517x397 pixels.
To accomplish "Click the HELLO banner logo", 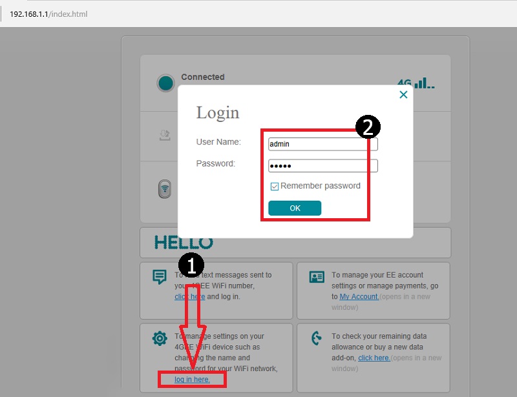I will tap(184, 243).
